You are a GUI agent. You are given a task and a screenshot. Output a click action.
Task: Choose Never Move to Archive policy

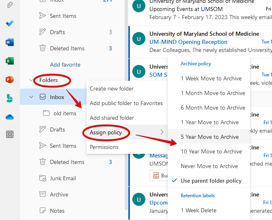click(209, 166)
